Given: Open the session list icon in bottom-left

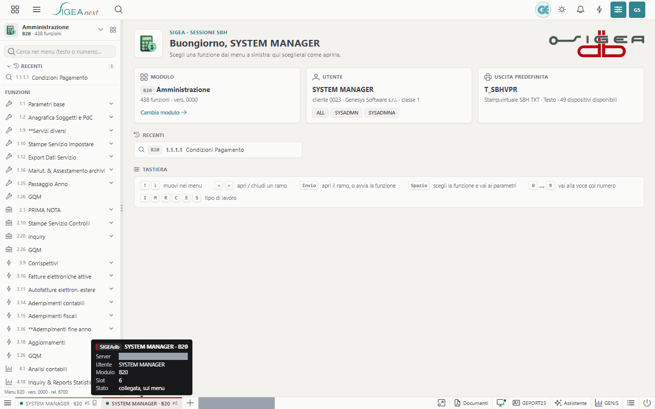Looking at the screenshot, I should click(x=8, y=403).
